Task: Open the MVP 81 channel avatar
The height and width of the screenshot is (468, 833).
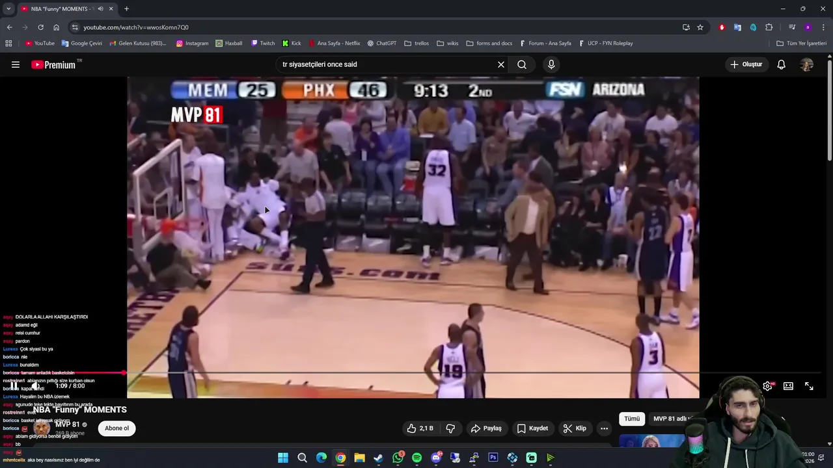Action: tap(42, 428)
